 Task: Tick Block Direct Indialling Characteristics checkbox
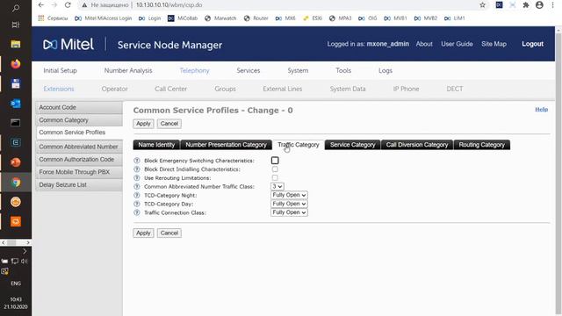[x=275, y=169]
